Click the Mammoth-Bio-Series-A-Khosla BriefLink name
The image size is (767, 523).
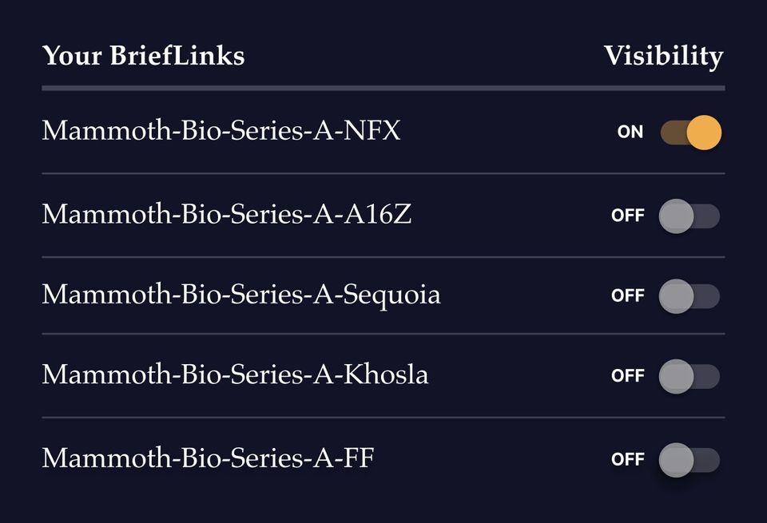pyautogui.click(x=235, y=374)
